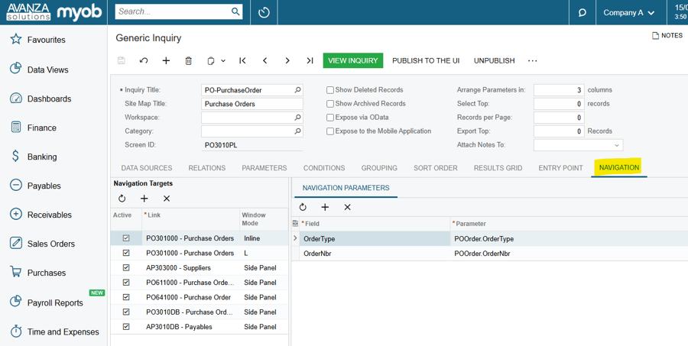The width and height of the screenshot is (688, 346).
Task: Click the clipboard copy icon in toolbar
Action: [211, 61]
